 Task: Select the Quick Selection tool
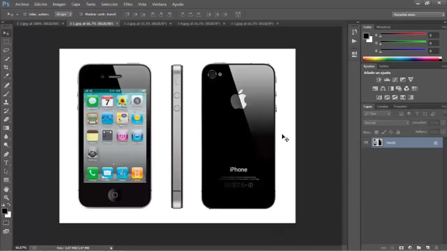point(6,59)
